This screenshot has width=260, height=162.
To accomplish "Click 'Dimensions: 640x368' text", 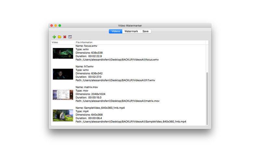I will coord(89,115).
